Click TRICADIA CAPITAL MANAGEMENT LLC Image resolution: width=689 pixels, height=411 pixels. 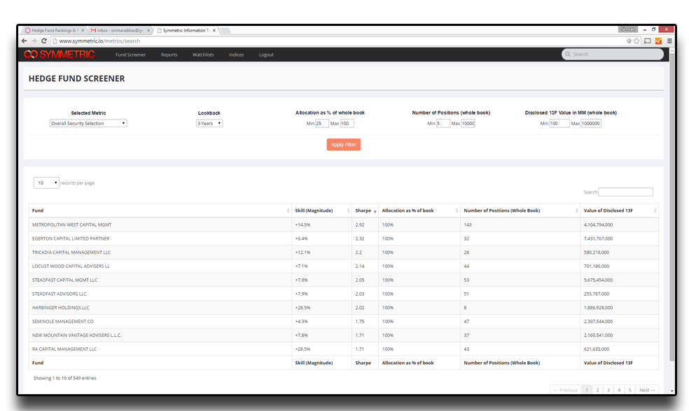71,252
